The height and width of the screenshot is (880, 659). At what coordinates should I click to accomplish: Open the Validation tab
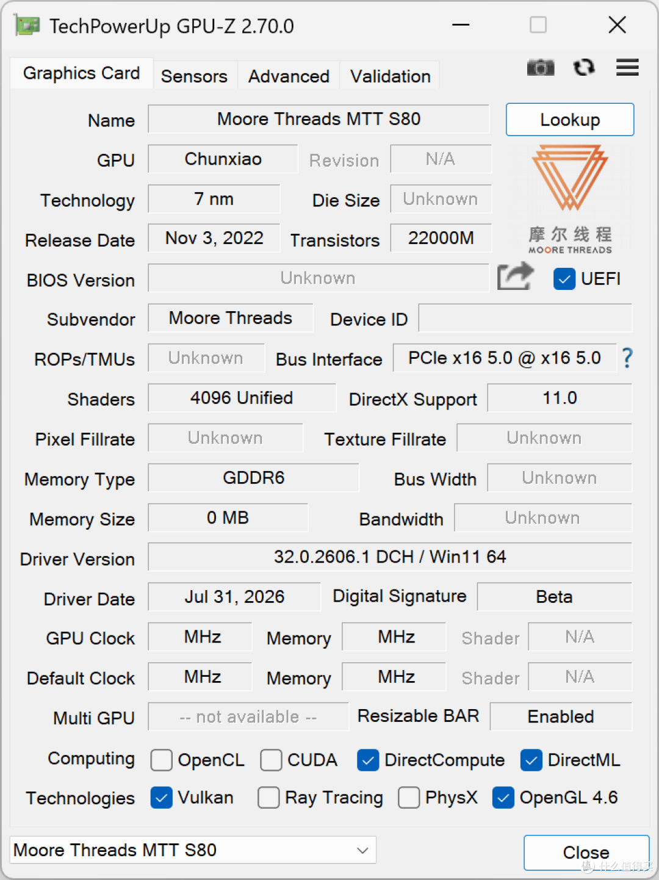pos(390,76)
